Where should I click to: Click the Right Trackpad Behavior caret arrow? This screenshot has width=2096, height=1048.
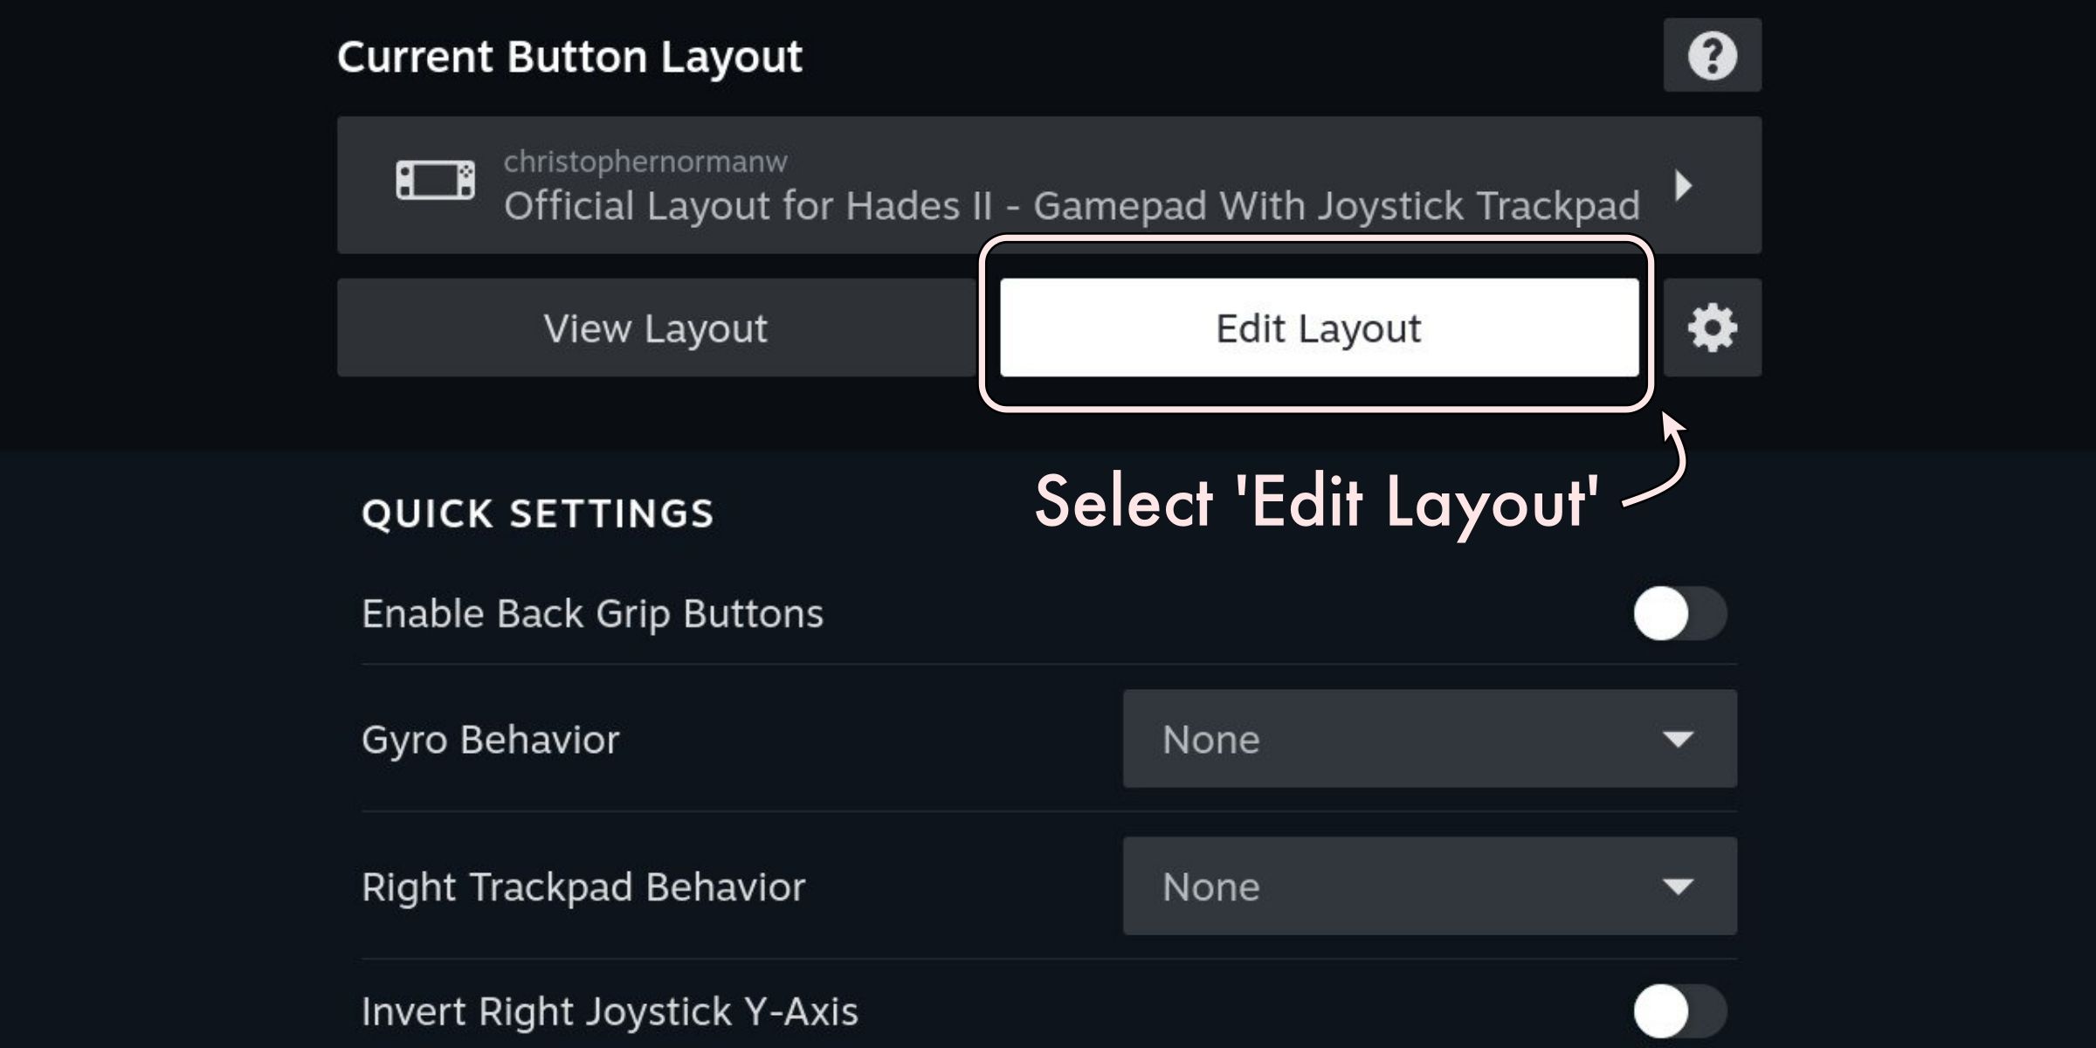click(1678, 887)
